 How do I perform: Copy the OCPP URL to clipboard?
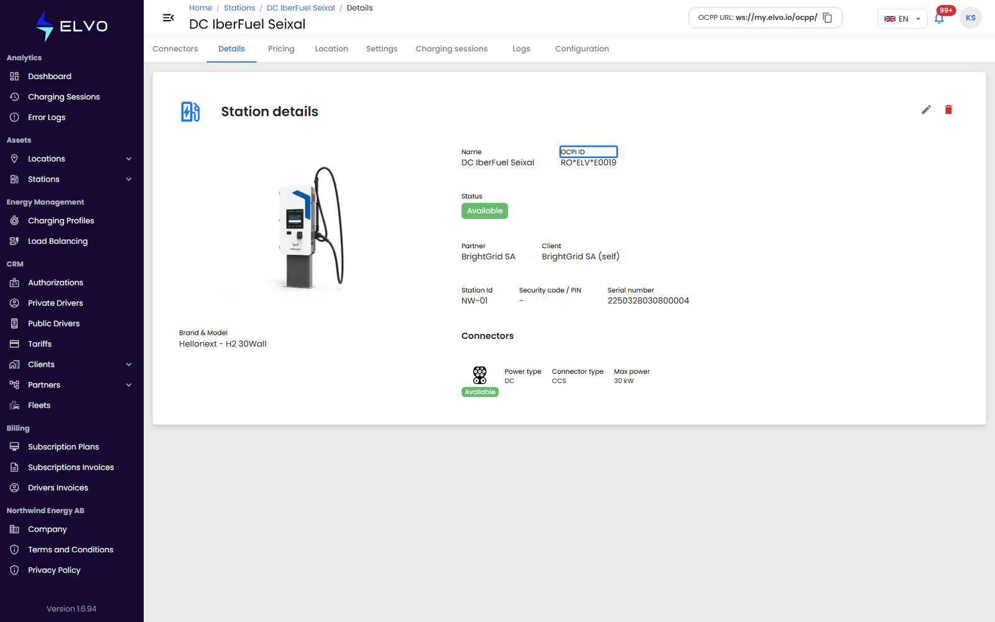click(828, 18)
